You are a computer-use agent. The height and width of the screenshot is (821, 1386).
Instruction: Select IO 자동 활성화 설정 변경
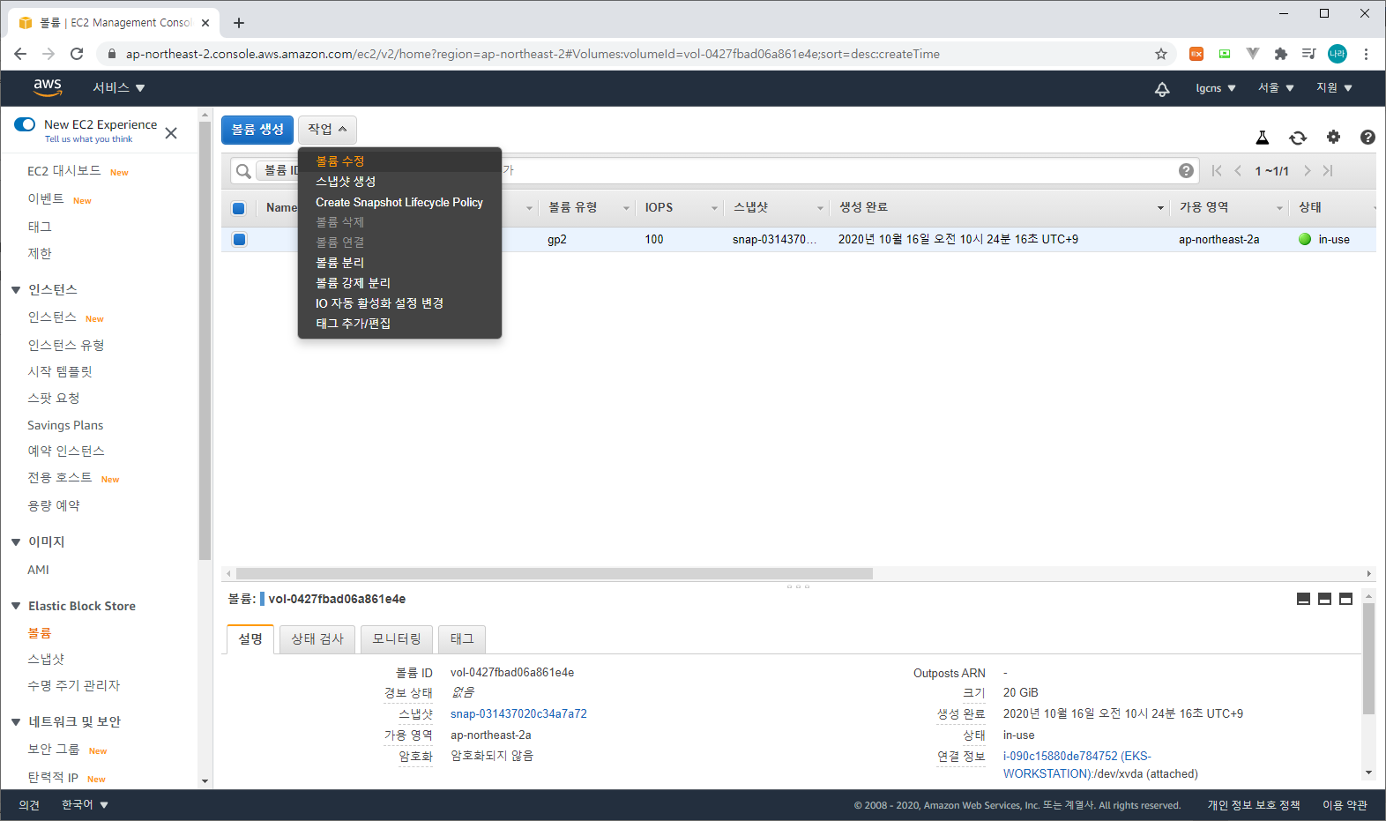click(399, 303)
